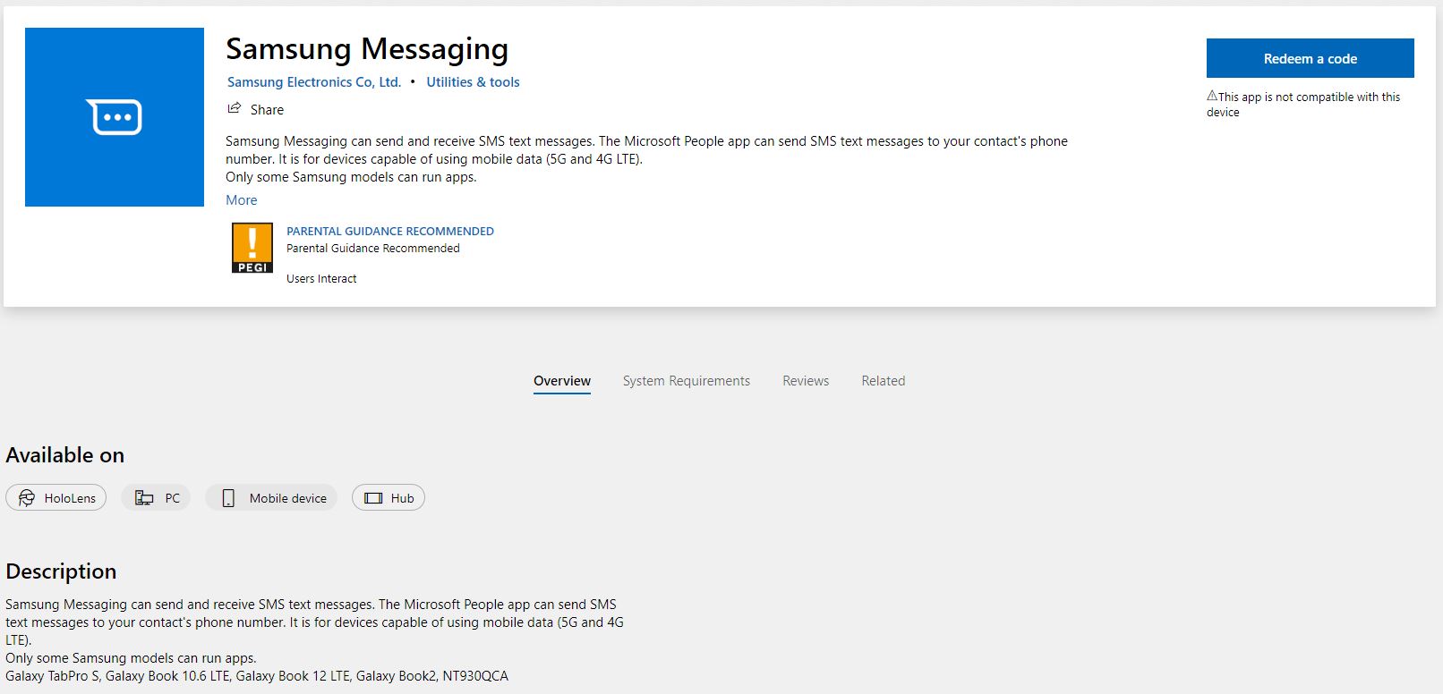The width and height of the screenshot is (1443, 694).
Task: Click the Share arrow icon
Action: point(235,108)
